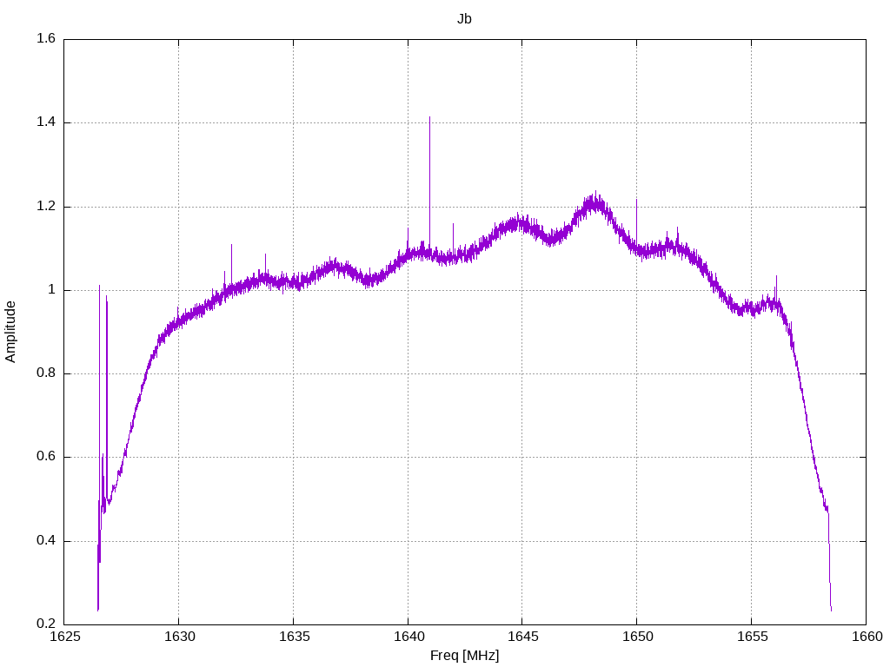Click the spike peak at 1650 MHz
The image size is (890, 667).
636,201
